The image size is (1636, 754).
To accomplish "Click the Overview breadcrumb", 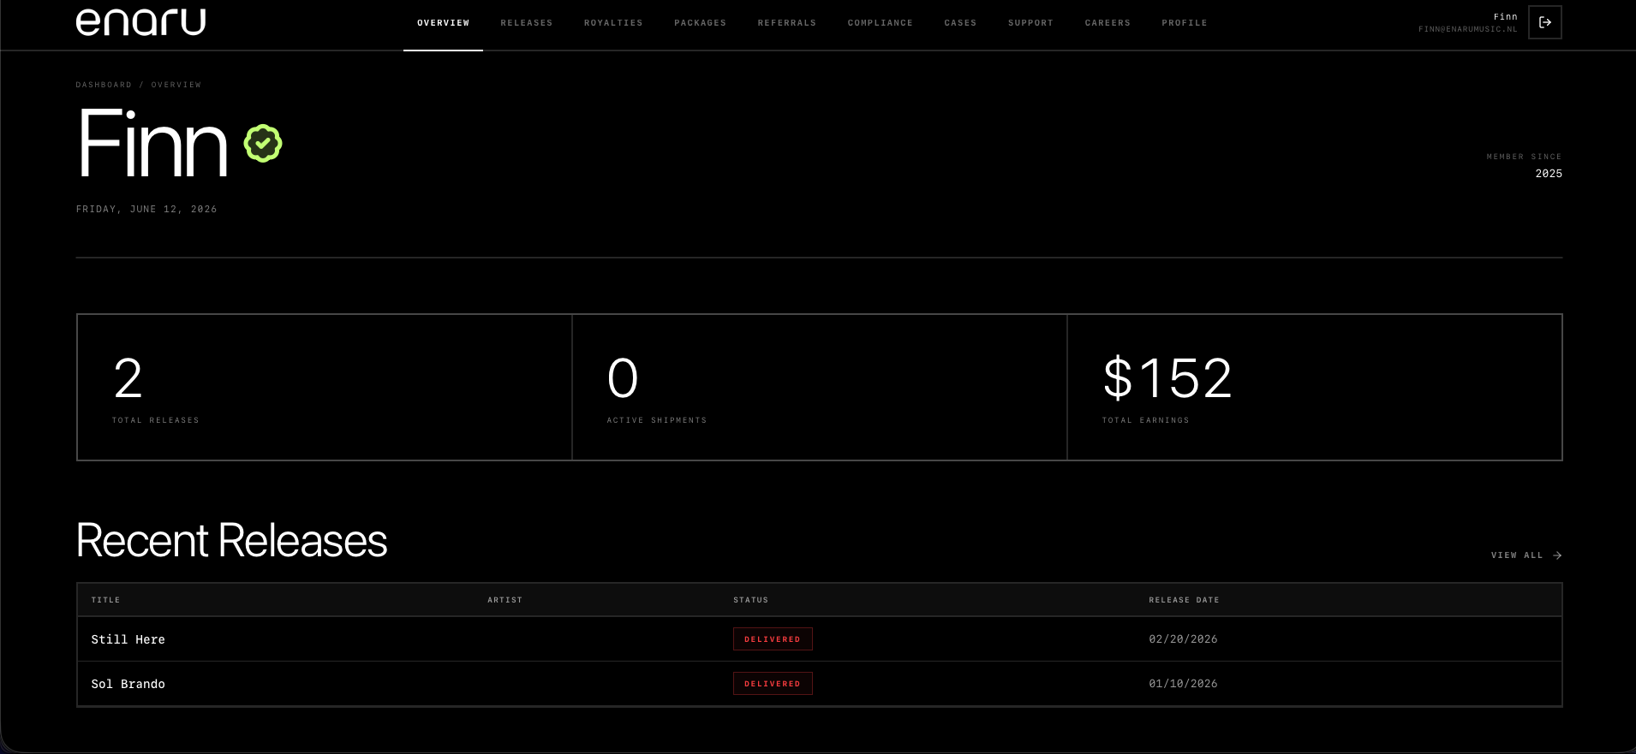I will click(176, 85).
